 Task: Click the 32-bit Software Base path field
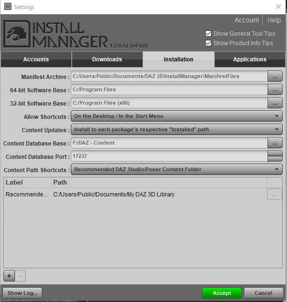pos(169,103)
